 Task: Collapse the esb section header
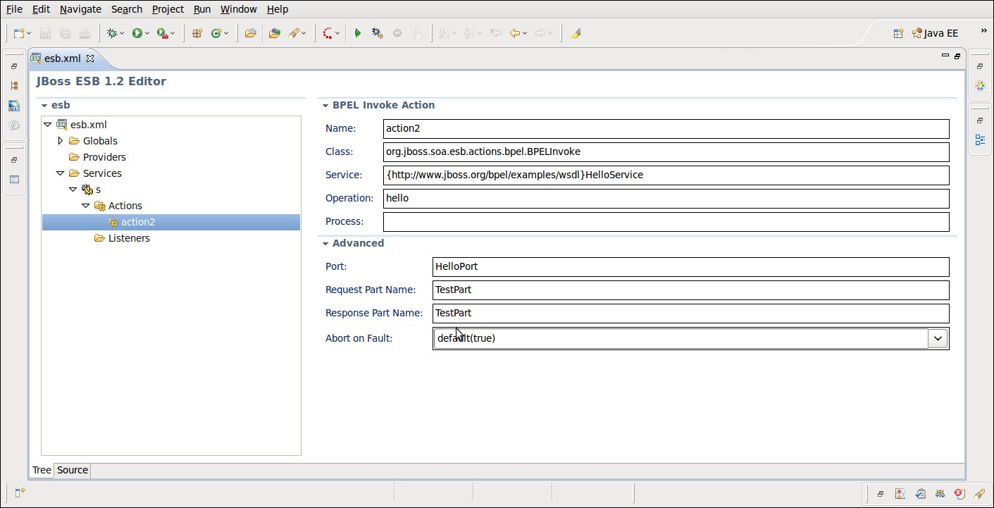click(x=44, y=106)
